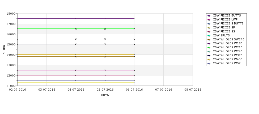Image resolution: width=259 pixels, height=114 pixels.
Task: Select the CSW WHOLES W240 legend label
Action: pyautogui.click(x=228, y=51)
